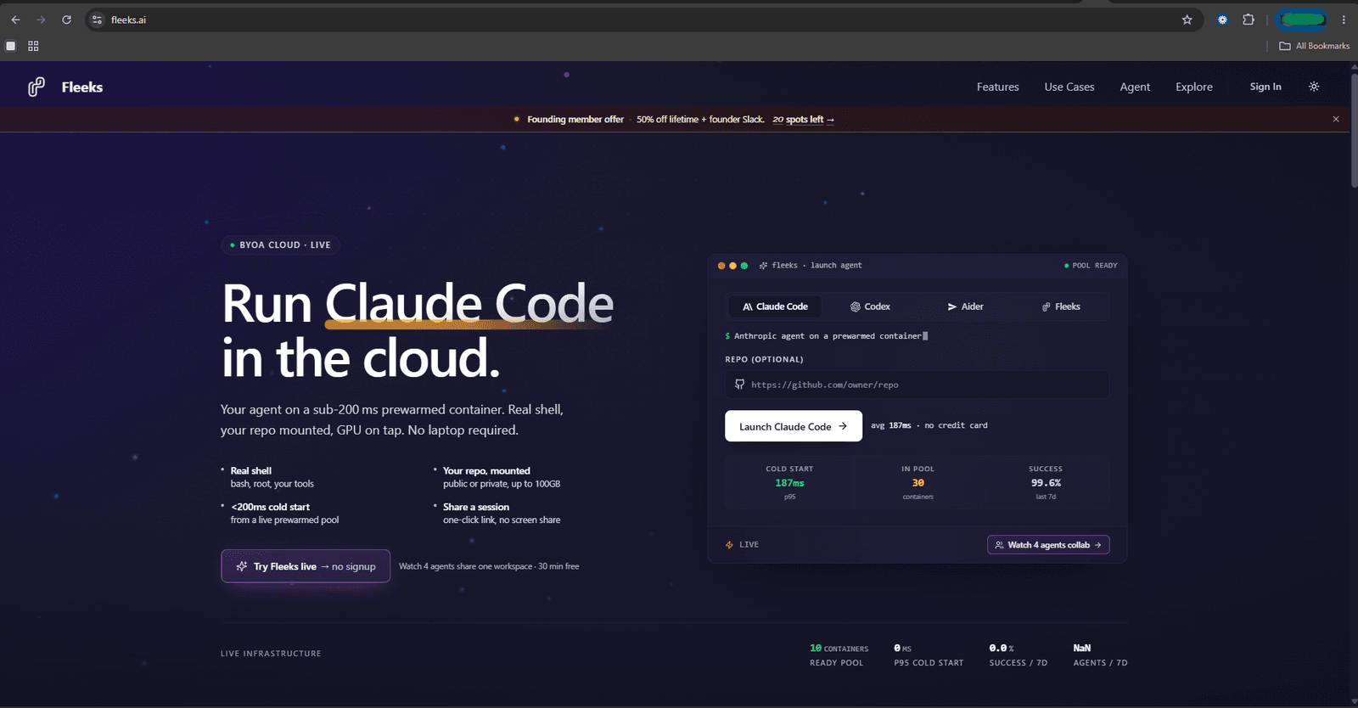1358x708 pixels.
Task: Open the All Bookmarks folder
Action: (1314, 46)
